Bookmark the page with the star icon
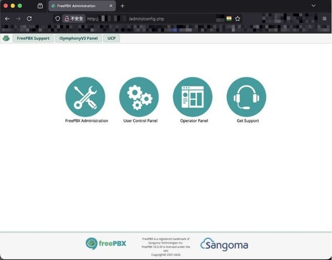The height and width of the screenshot is (260, 332). point(237,19)
